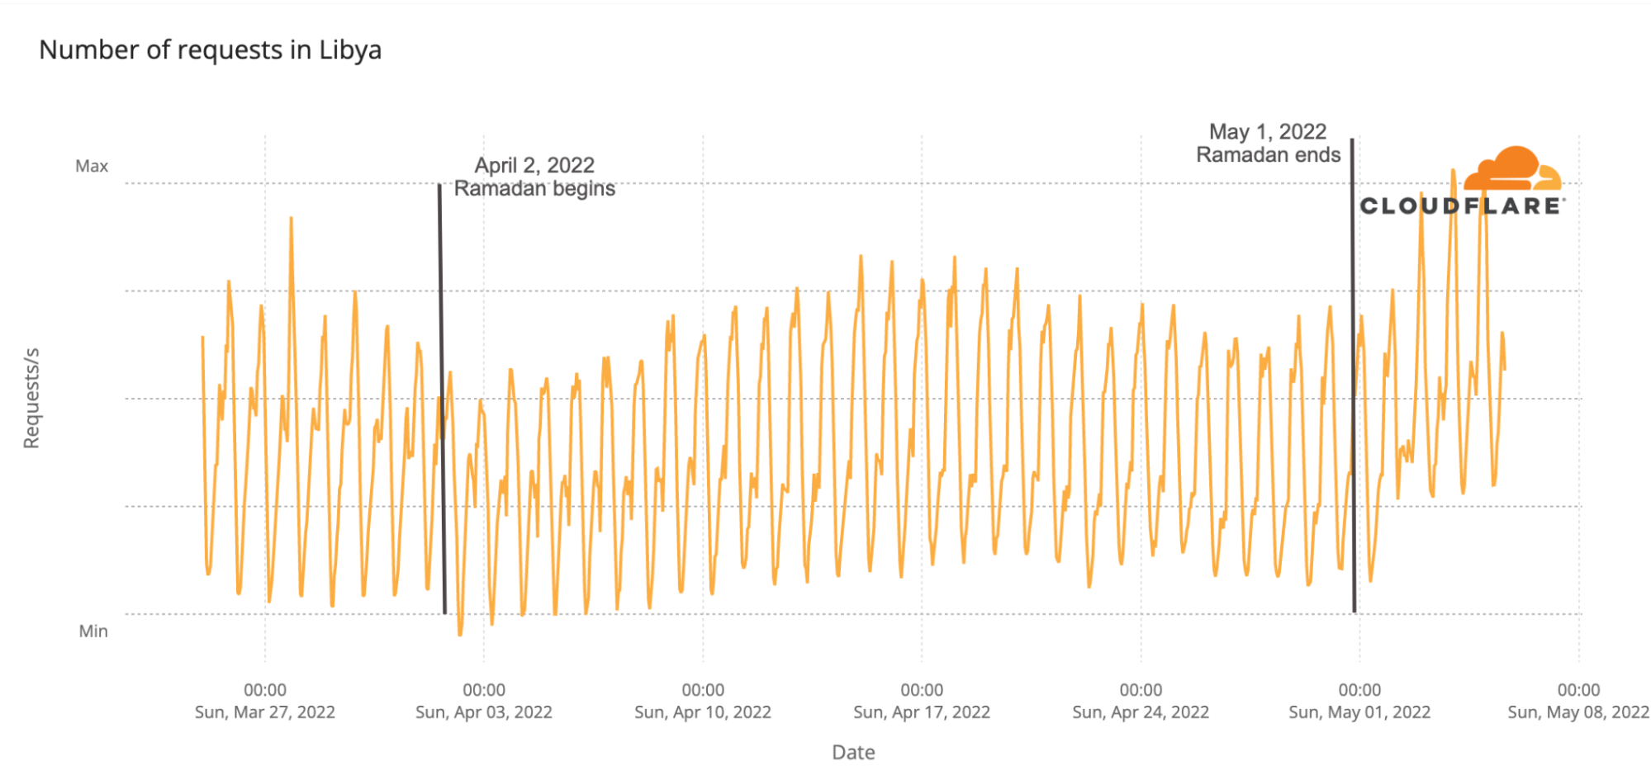Click the 'Min' y-axis label
Viewport: 1651px width, 780px height.
[x=93, y=631]
